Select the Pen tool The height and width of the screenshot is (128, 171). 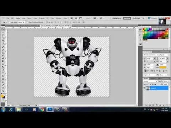[x=3, y=70]
